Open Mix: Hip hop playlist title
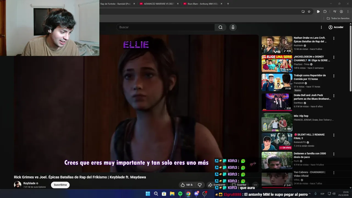The height and width of the screenshot is (198, 352). point(301,116)
